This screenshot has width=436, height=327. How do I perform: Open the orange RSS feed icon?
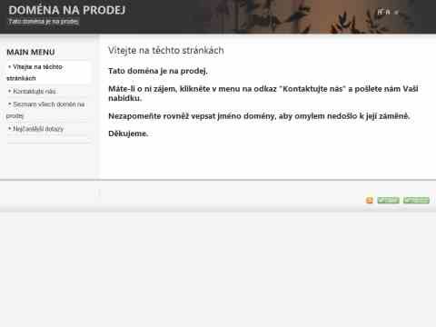(370, 200)
